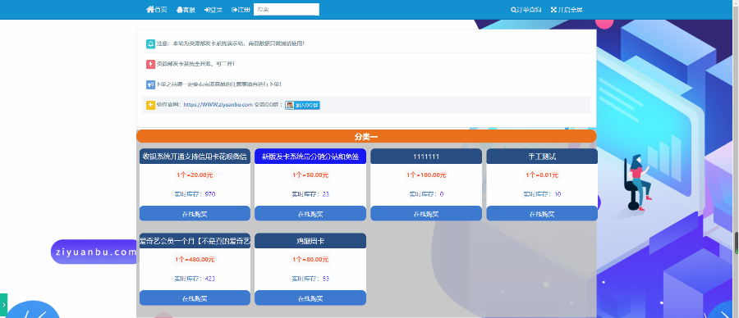The height and width of the screenshot is (318, 739).
Task: Open the product titled 1111111
Action: coord(426,157)
